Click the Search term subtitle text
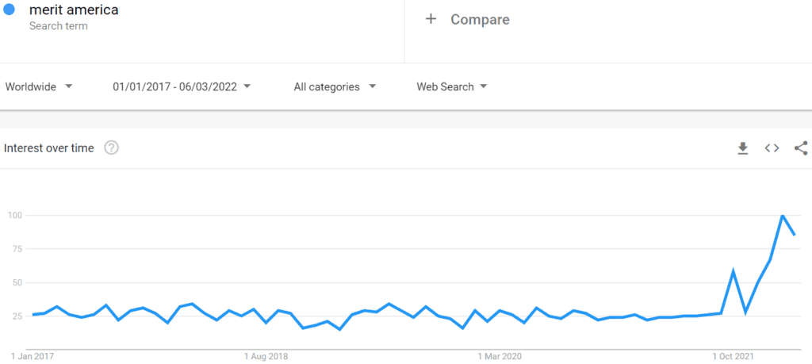Image resolution: width=812 pixels, height=364 pixels. coord(59,26)
